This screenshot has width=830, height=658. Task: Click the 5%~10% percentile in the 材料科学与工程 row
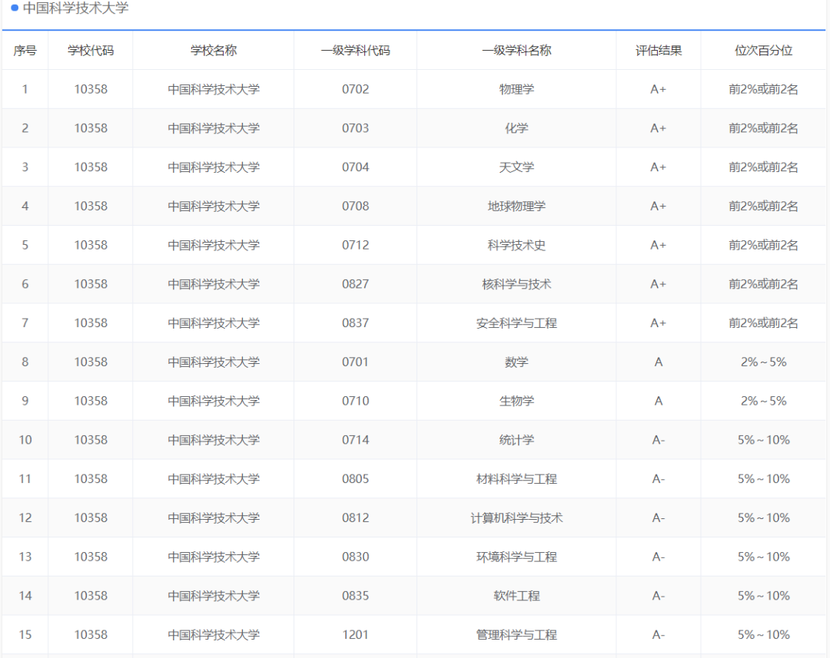tap(763, 479)
